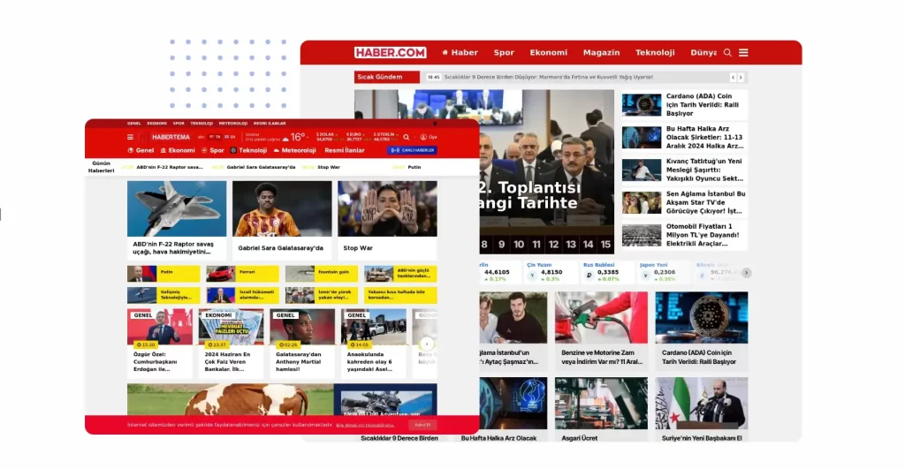Screen dimensions: 905x469
Task: Open Ekonomi tab on Haber.com
Action: point(548,52)
